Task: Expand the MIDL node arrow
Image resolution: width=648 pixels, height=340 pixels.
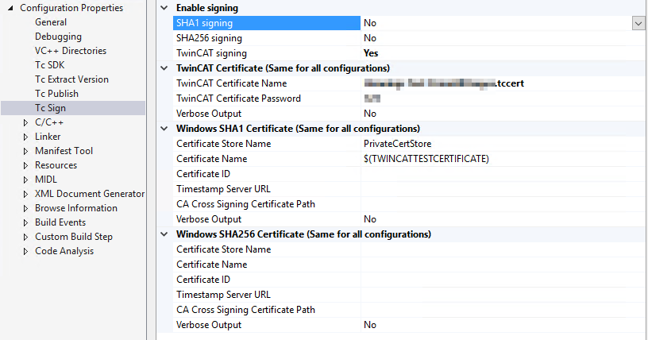Action: tap(25, 180)
